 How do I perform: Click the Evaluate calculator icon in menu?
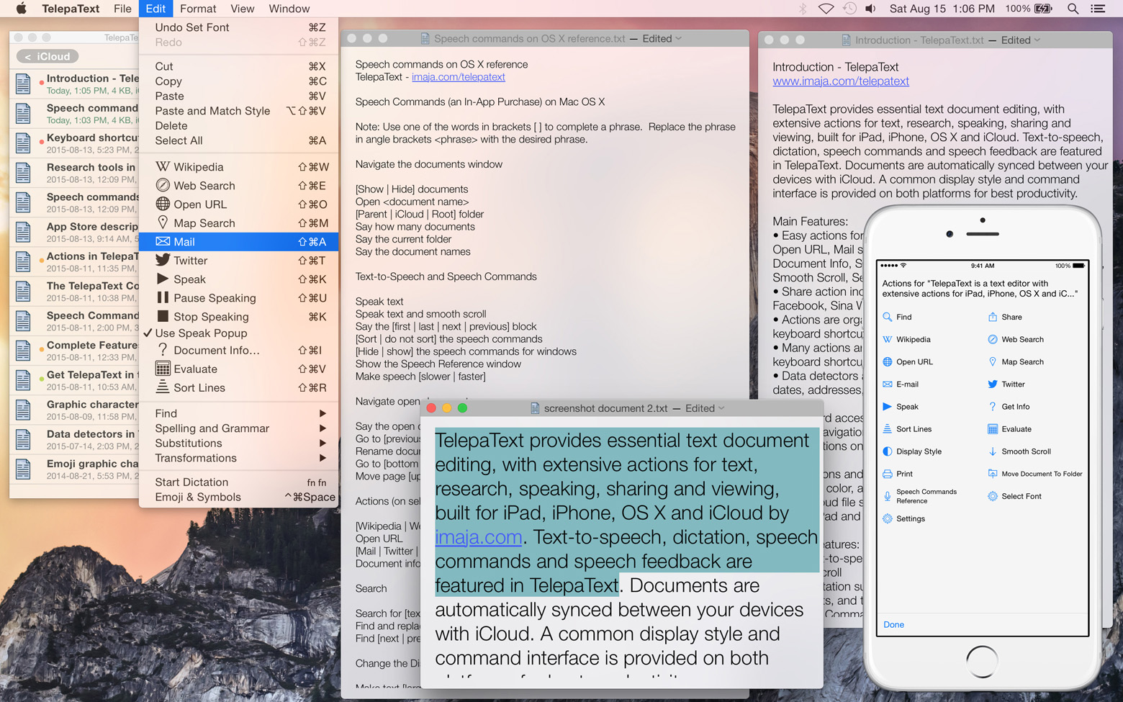(x=163, y=369)
